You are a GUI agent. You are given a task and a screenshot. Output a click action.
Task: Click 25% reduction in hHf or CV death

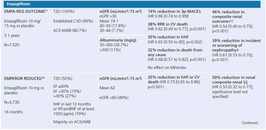(x=174, y=80)
